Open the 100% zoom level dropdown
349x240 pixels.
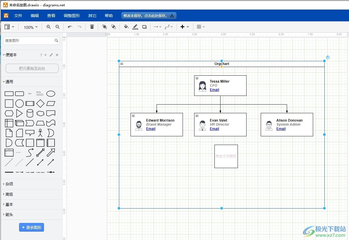31,27
